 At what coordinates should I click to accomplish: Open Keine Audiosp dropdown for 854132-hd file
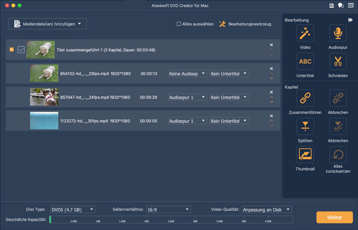pos(187,73)
